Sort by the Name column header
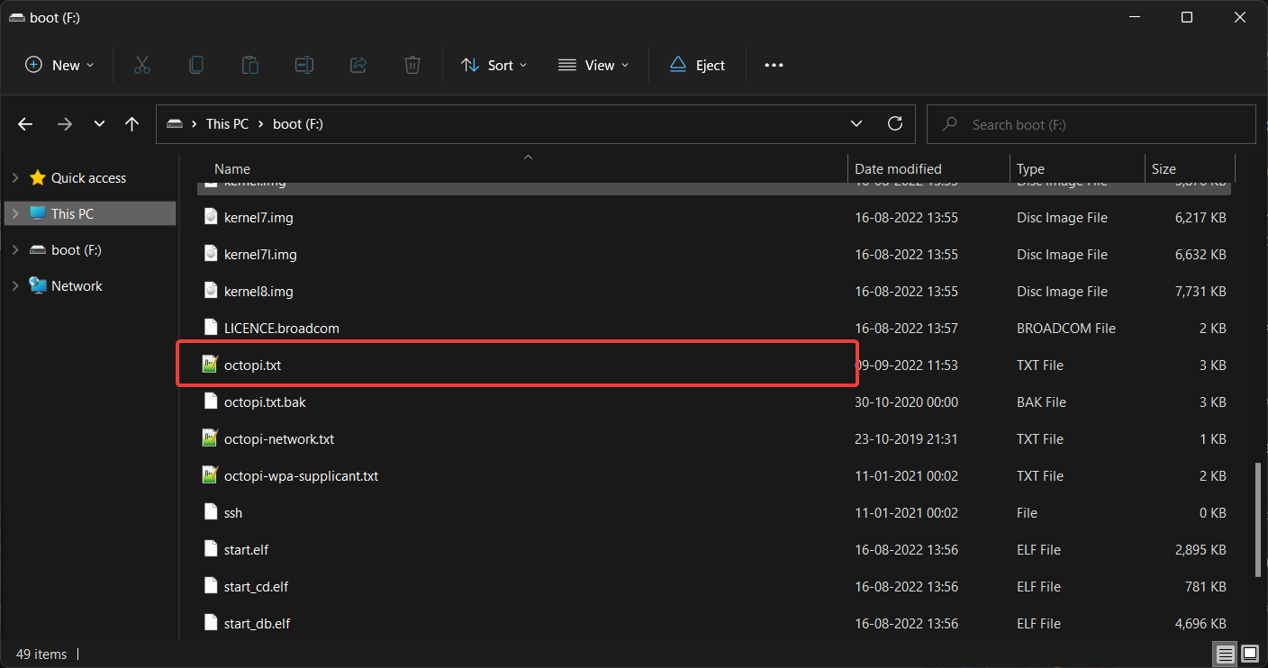 click(232, 168)
